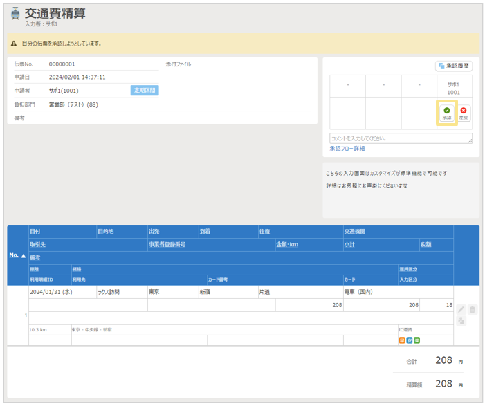Click the copy icon below the edit pencil

[x=461, y=321]
